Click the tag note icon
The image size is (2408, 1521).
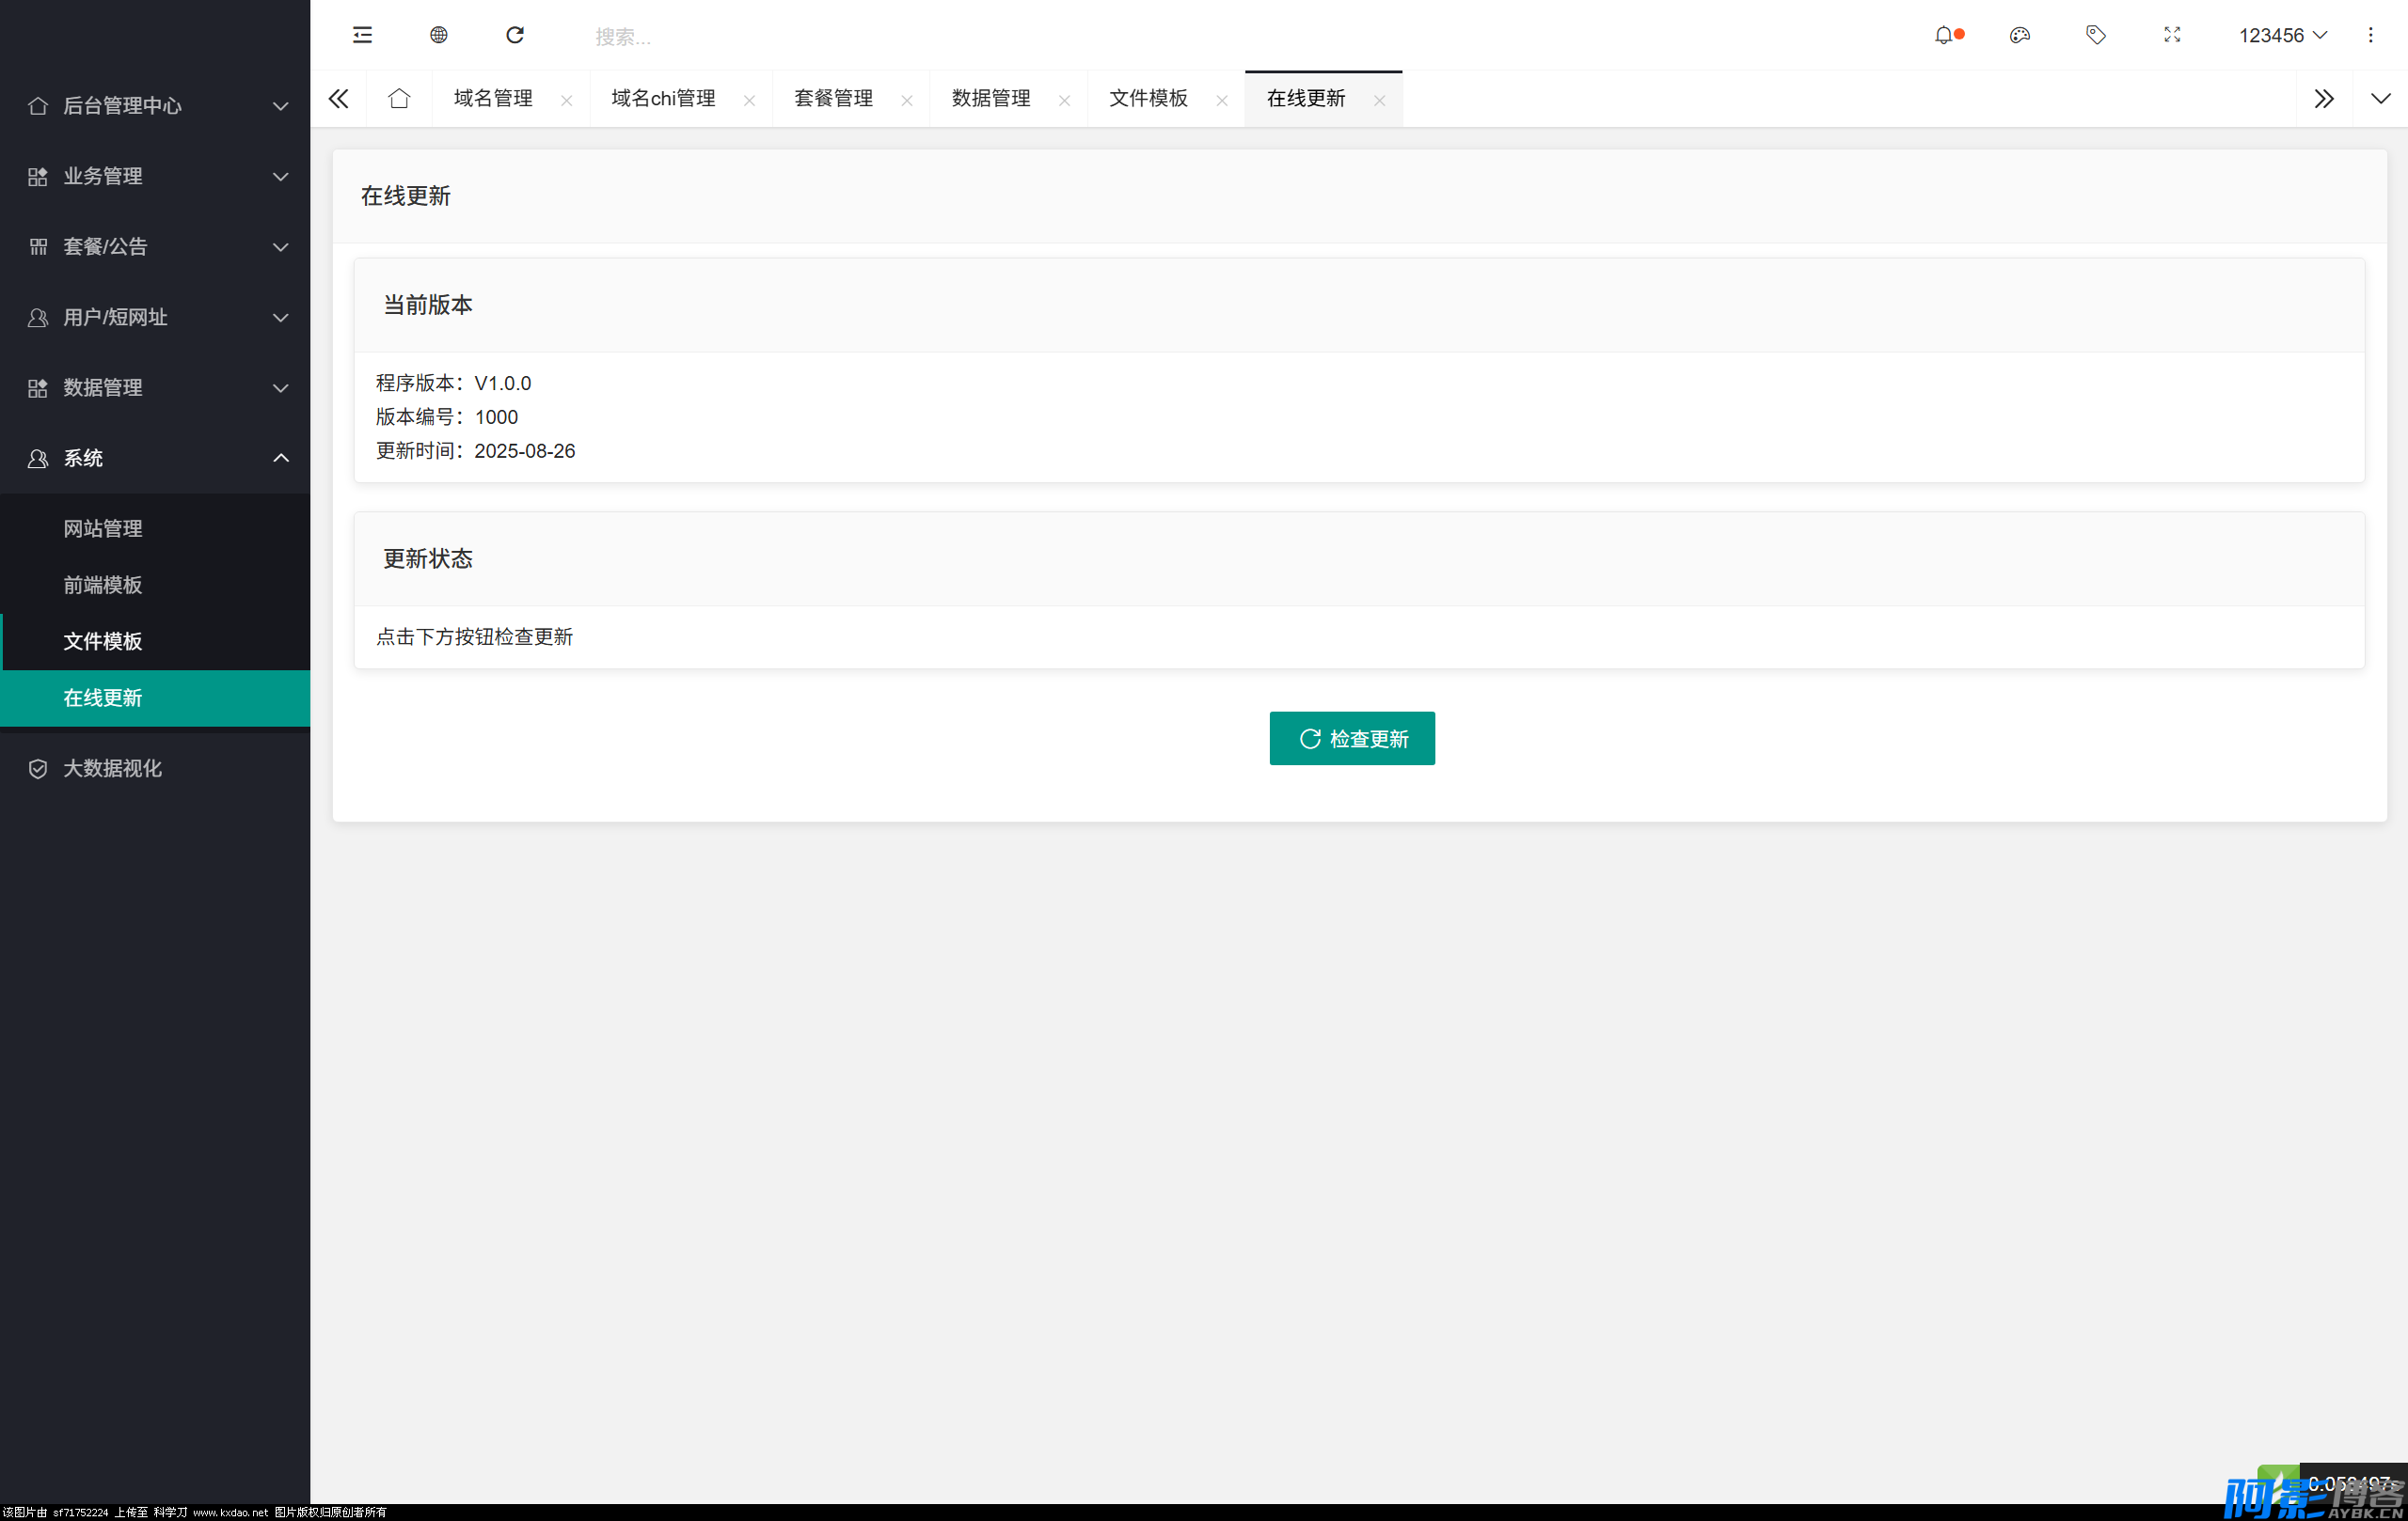[2095, 35]
